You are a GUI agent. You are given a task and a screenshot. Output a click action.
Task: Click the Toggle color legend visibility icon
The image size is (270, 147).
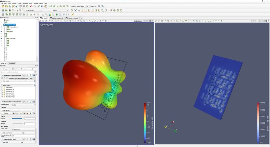tap(3, 10)
